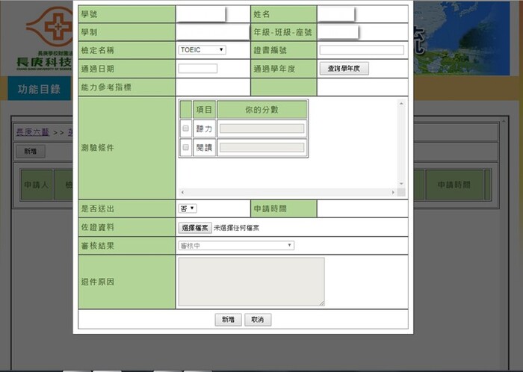
Task: Open the 檢定名稱 TOEIC dropdown
Action: click(x=202, y=50)
